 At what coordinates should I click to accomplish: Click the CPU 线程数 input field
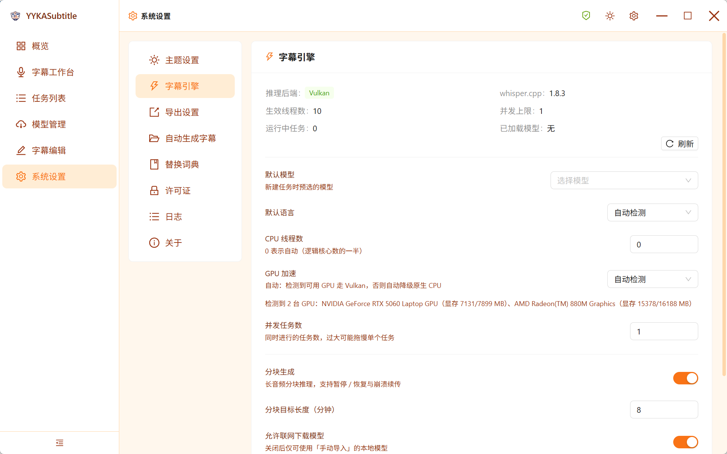click(664, 244)
